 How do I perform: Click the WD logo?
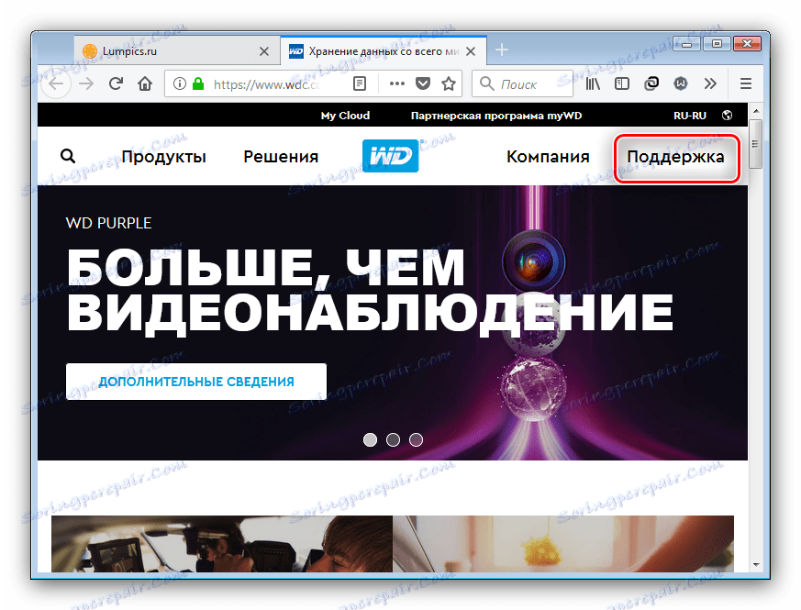(390, 156)
